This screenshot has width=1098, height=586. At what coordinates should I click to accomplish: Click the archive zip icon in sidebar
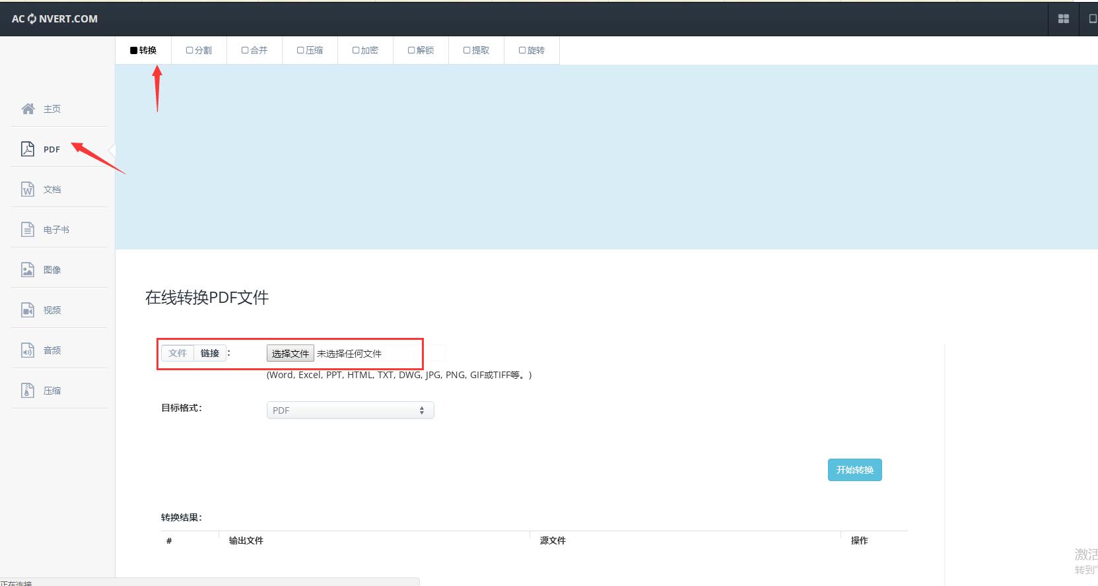[x=28, y=391]
